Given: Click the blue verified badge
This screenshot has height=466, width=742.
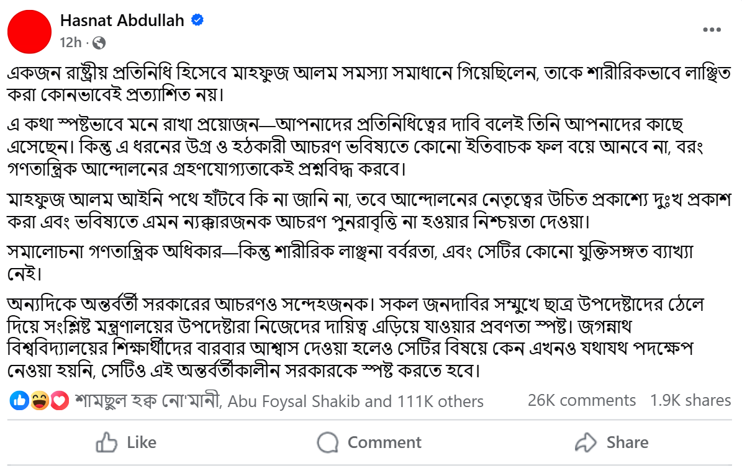Looking at the screenshot, I should click(198, 20).
